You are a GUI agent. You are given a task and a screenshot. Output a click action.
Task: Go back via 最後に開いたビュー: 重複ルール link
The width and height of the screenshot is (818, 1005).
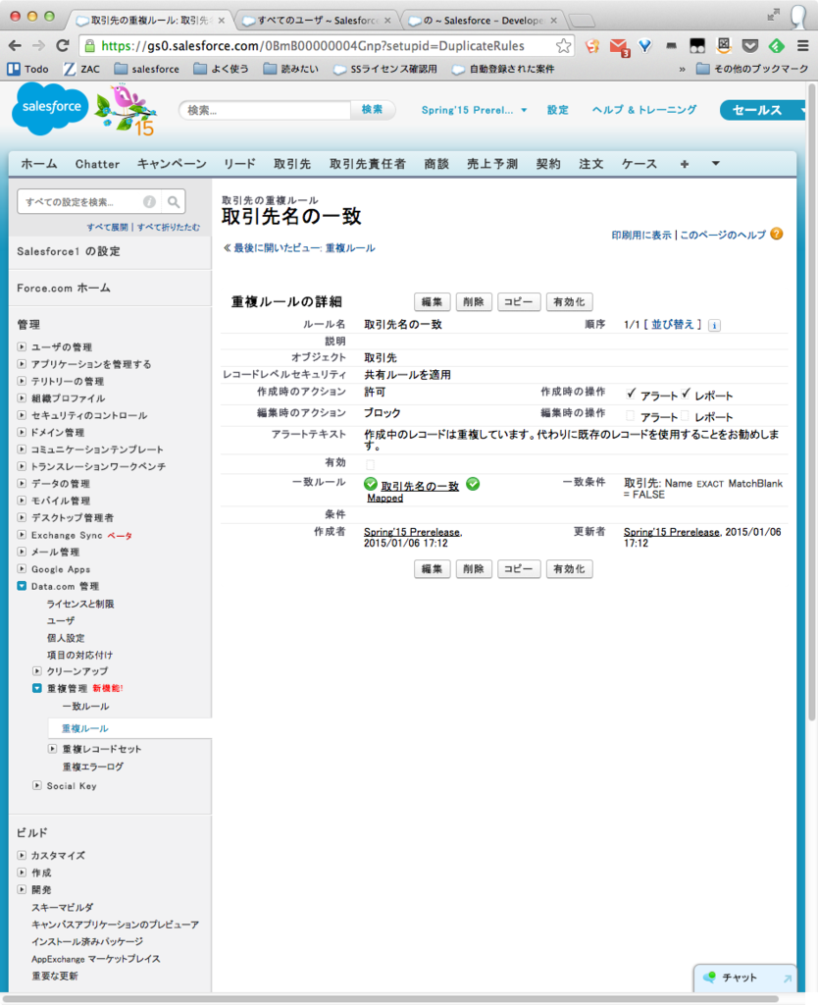pyautogui.click(x=304, y=248)
